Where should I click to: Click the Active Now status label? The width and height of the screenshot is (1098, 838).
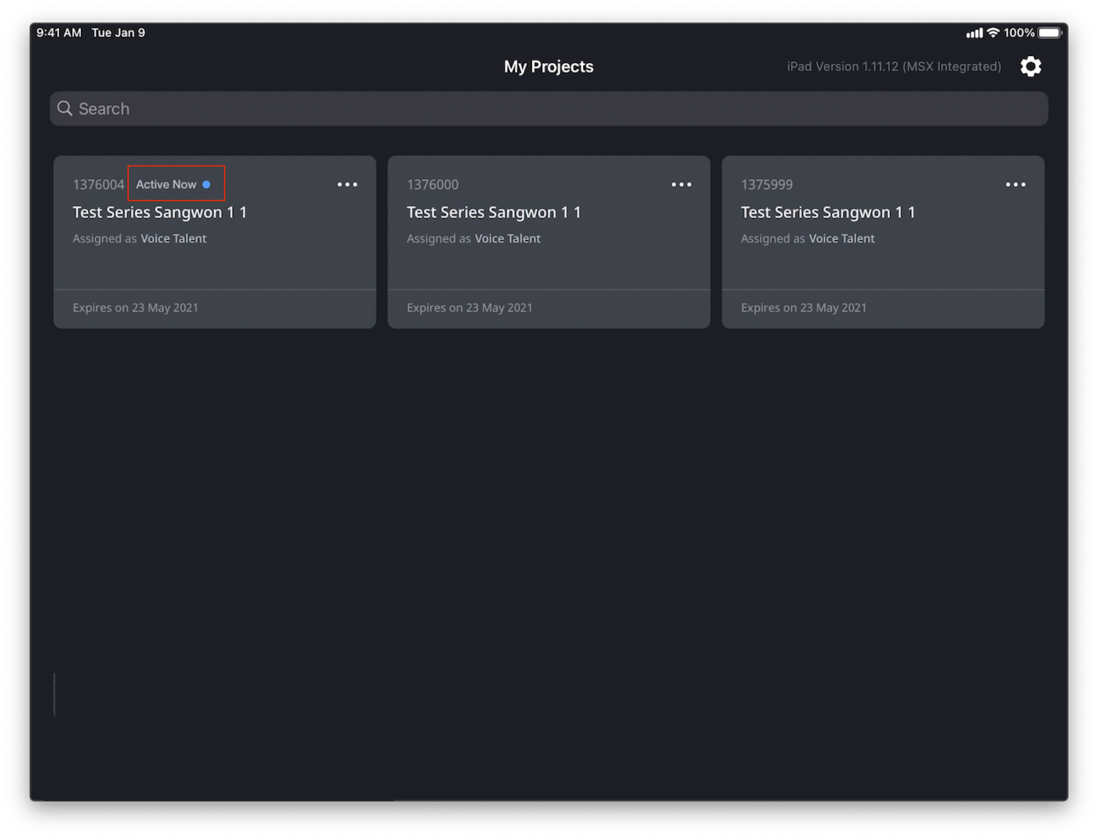166,185
